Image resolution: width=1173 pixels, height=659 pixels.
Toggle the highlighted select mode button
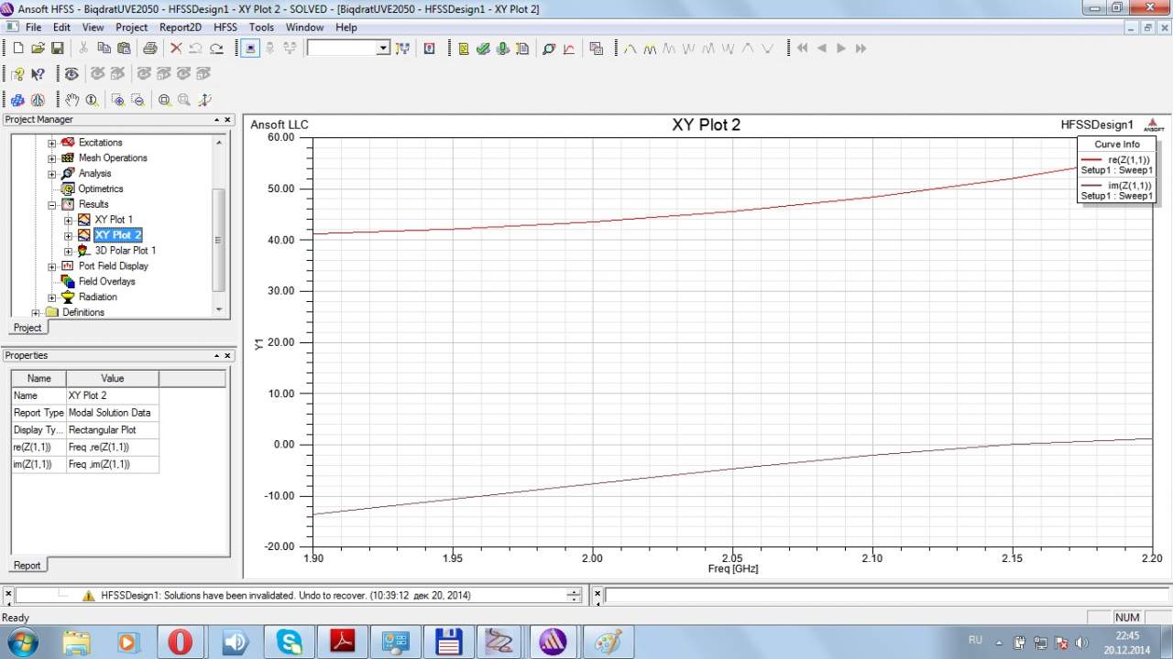250,49
